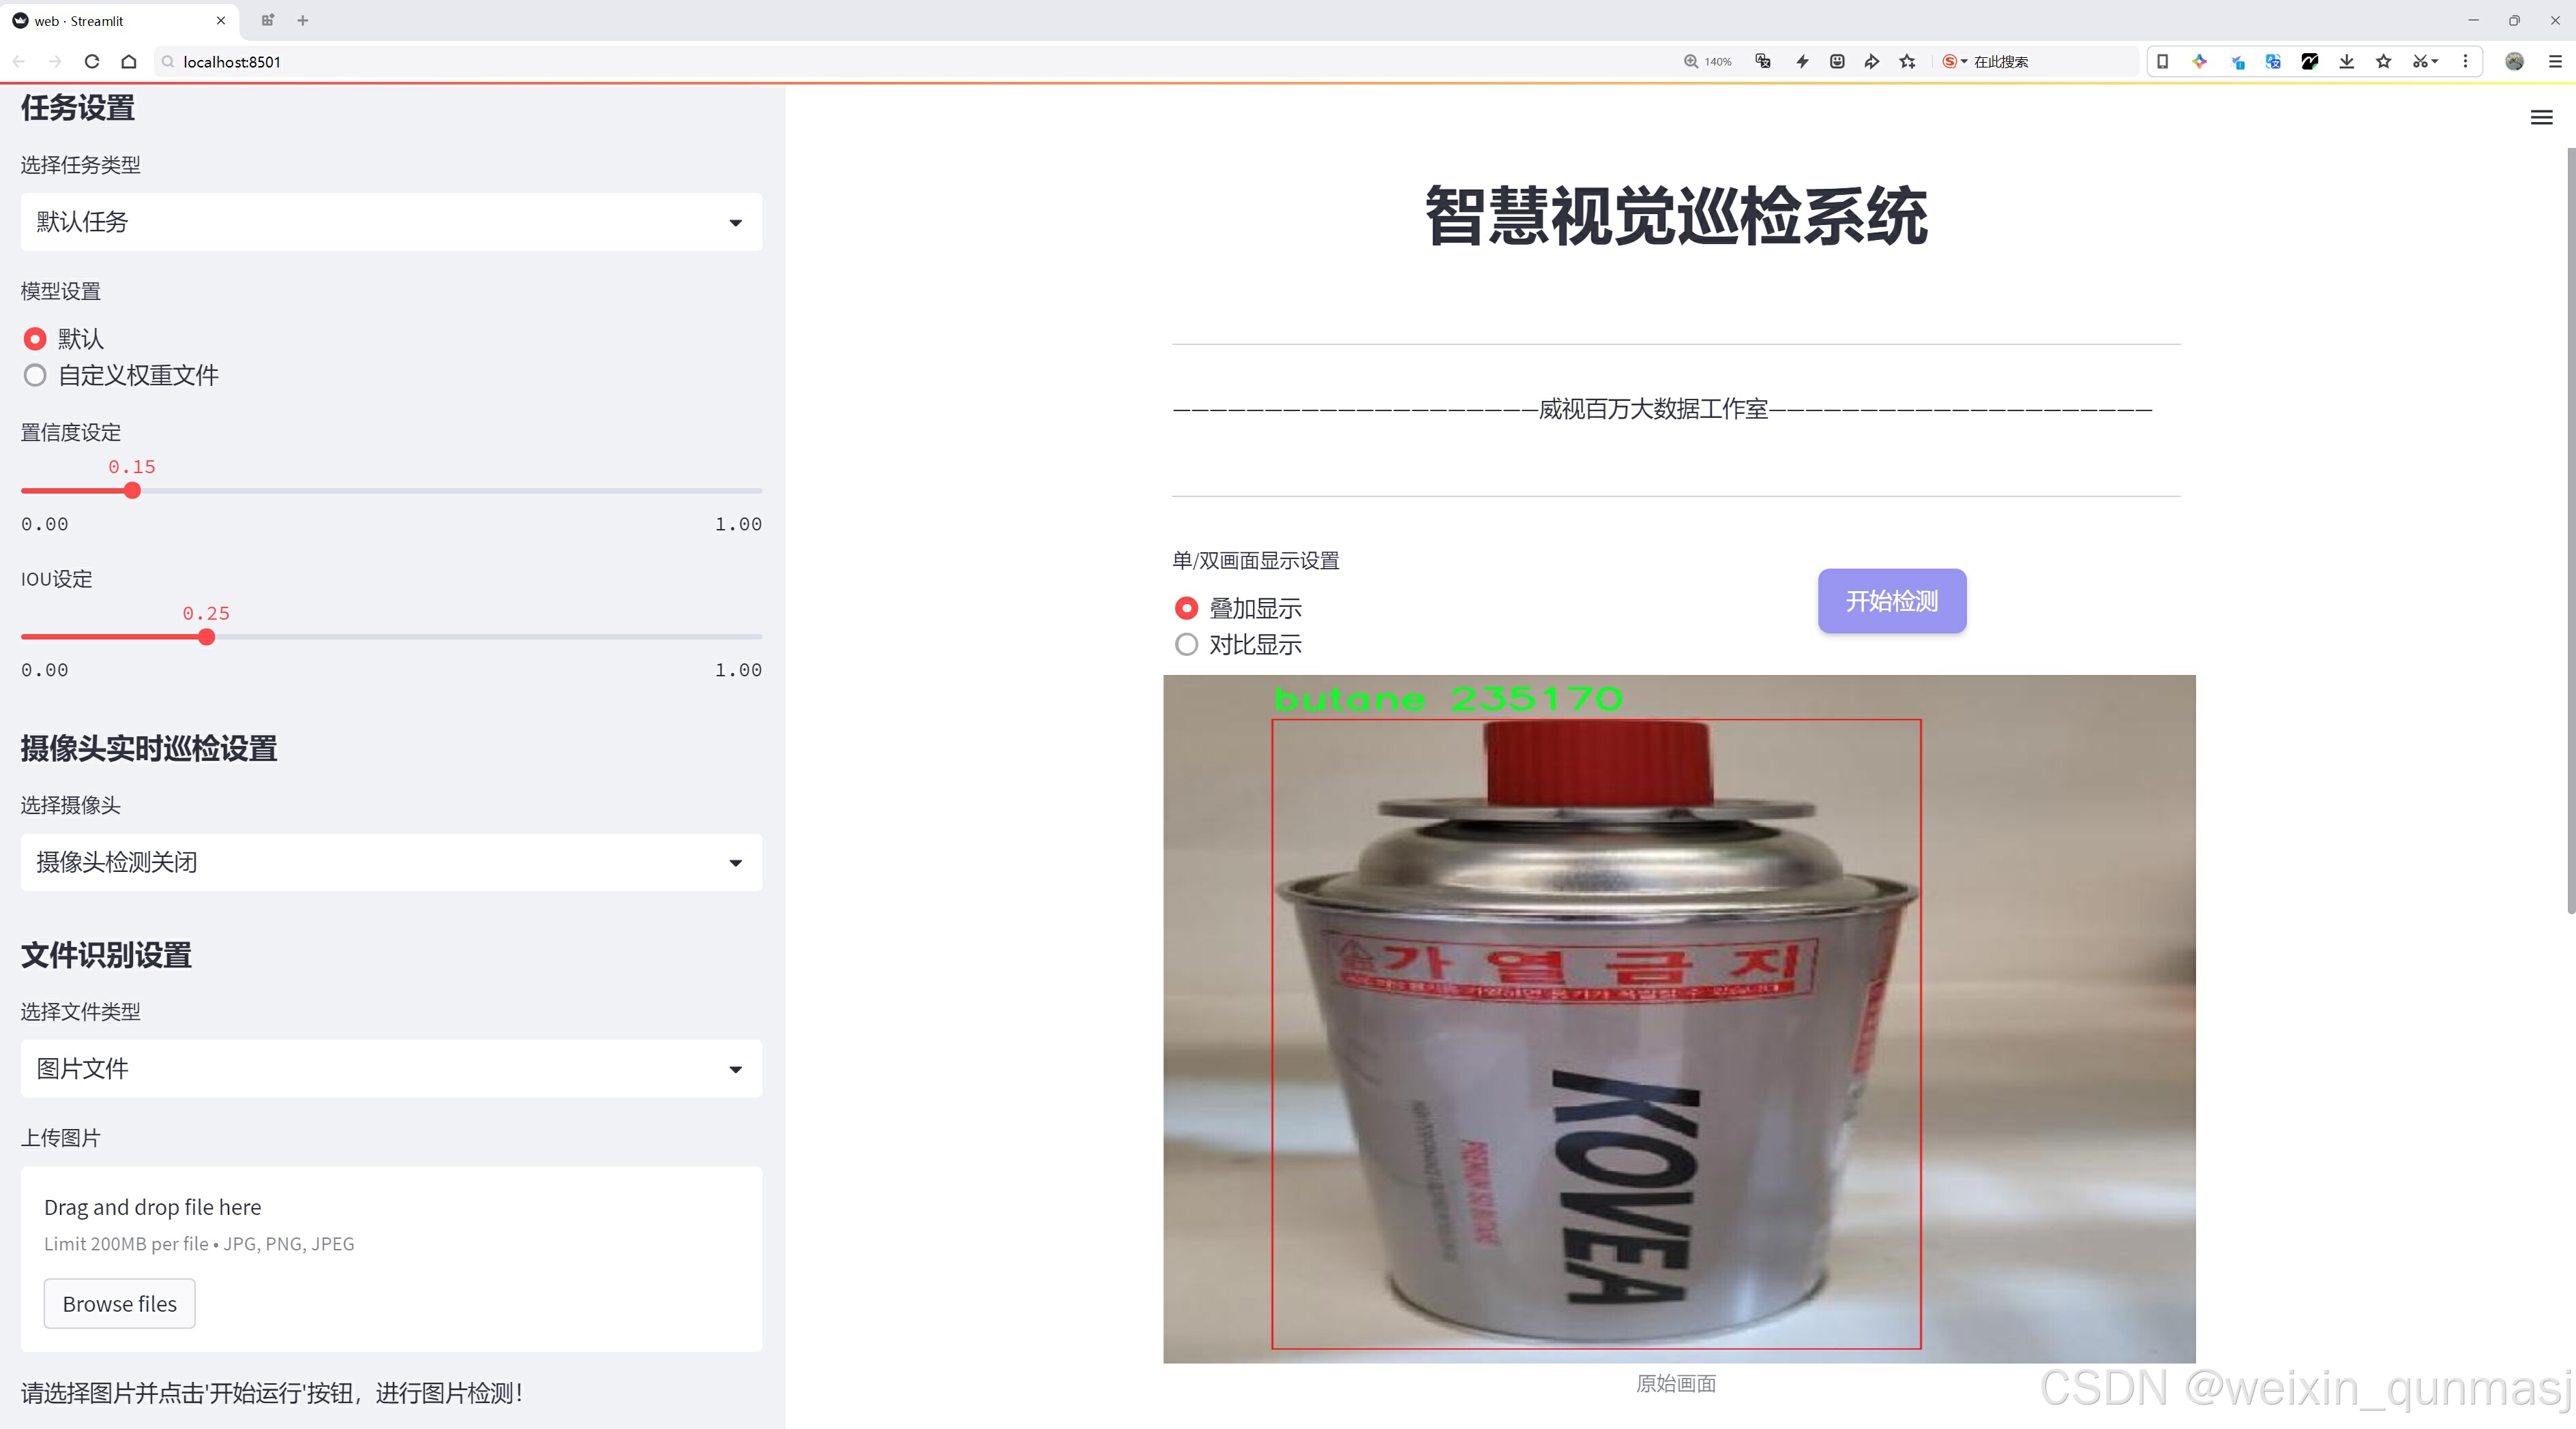Click the IOU slider handle at 0.25
This screenshot has width=2576, height=1429.
click(x=207, y=637)
